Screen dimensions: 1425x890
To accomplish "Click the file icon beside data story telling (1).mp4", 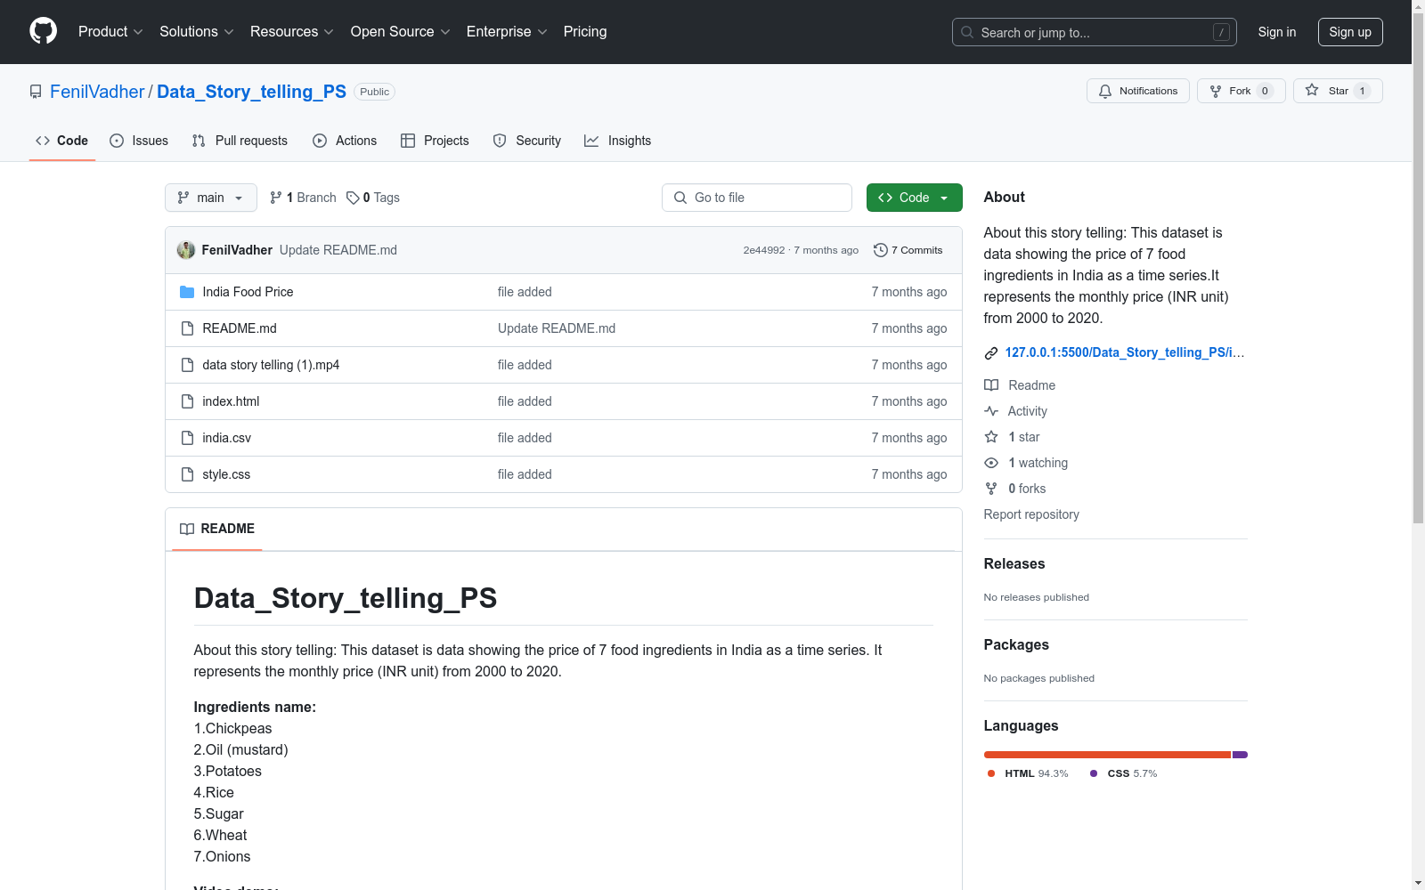I will (187, 365).
